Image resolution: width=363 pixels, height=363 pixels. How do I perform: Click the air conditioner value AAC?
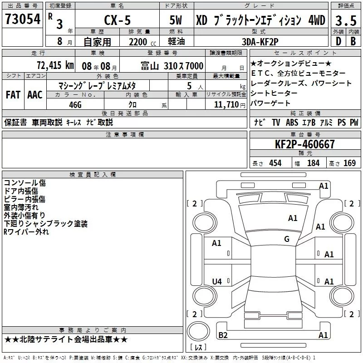tap(35, 95)
